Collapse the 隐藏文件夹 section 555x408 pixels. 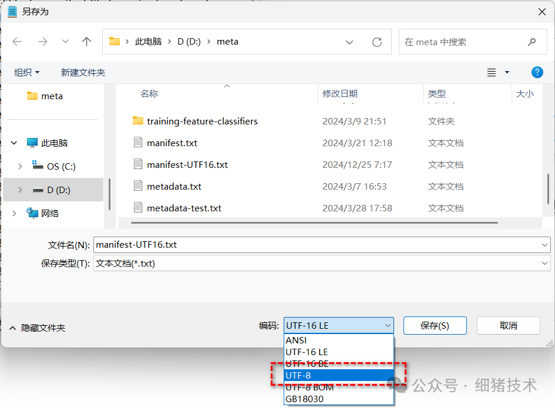tap(13, 328)
